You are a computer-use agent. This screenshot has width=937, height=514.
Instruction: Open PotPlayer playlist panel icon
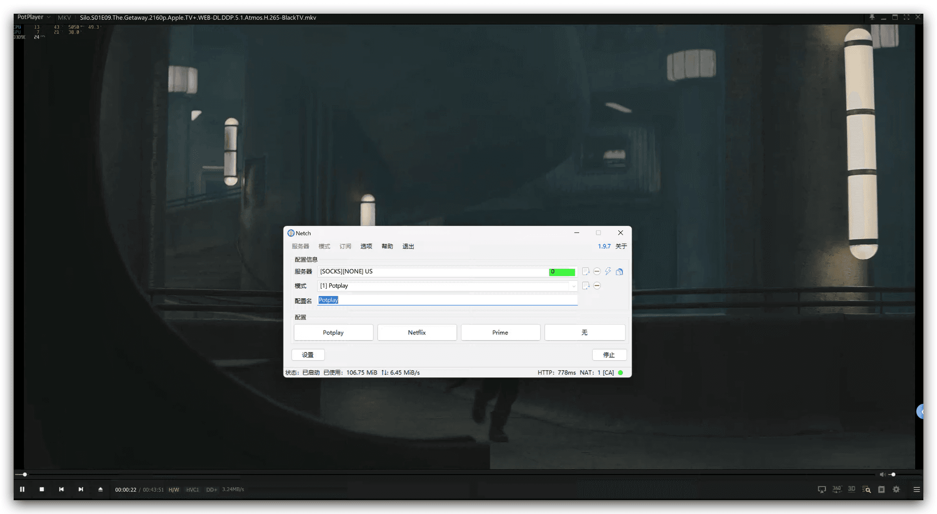pyautogui.click(x=881, y=489)
